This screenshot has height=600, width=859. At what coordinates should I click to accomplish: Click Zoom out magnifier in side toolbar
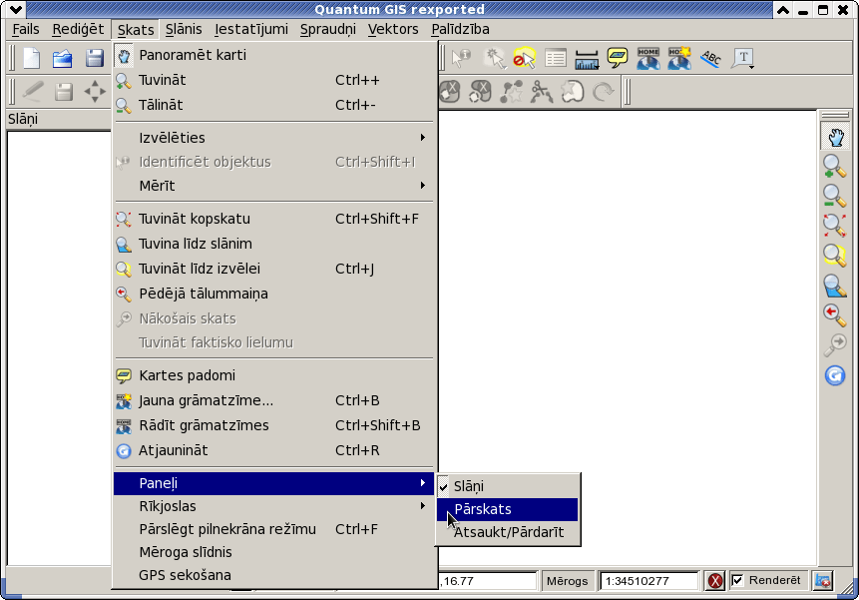[x=834, y=196]
